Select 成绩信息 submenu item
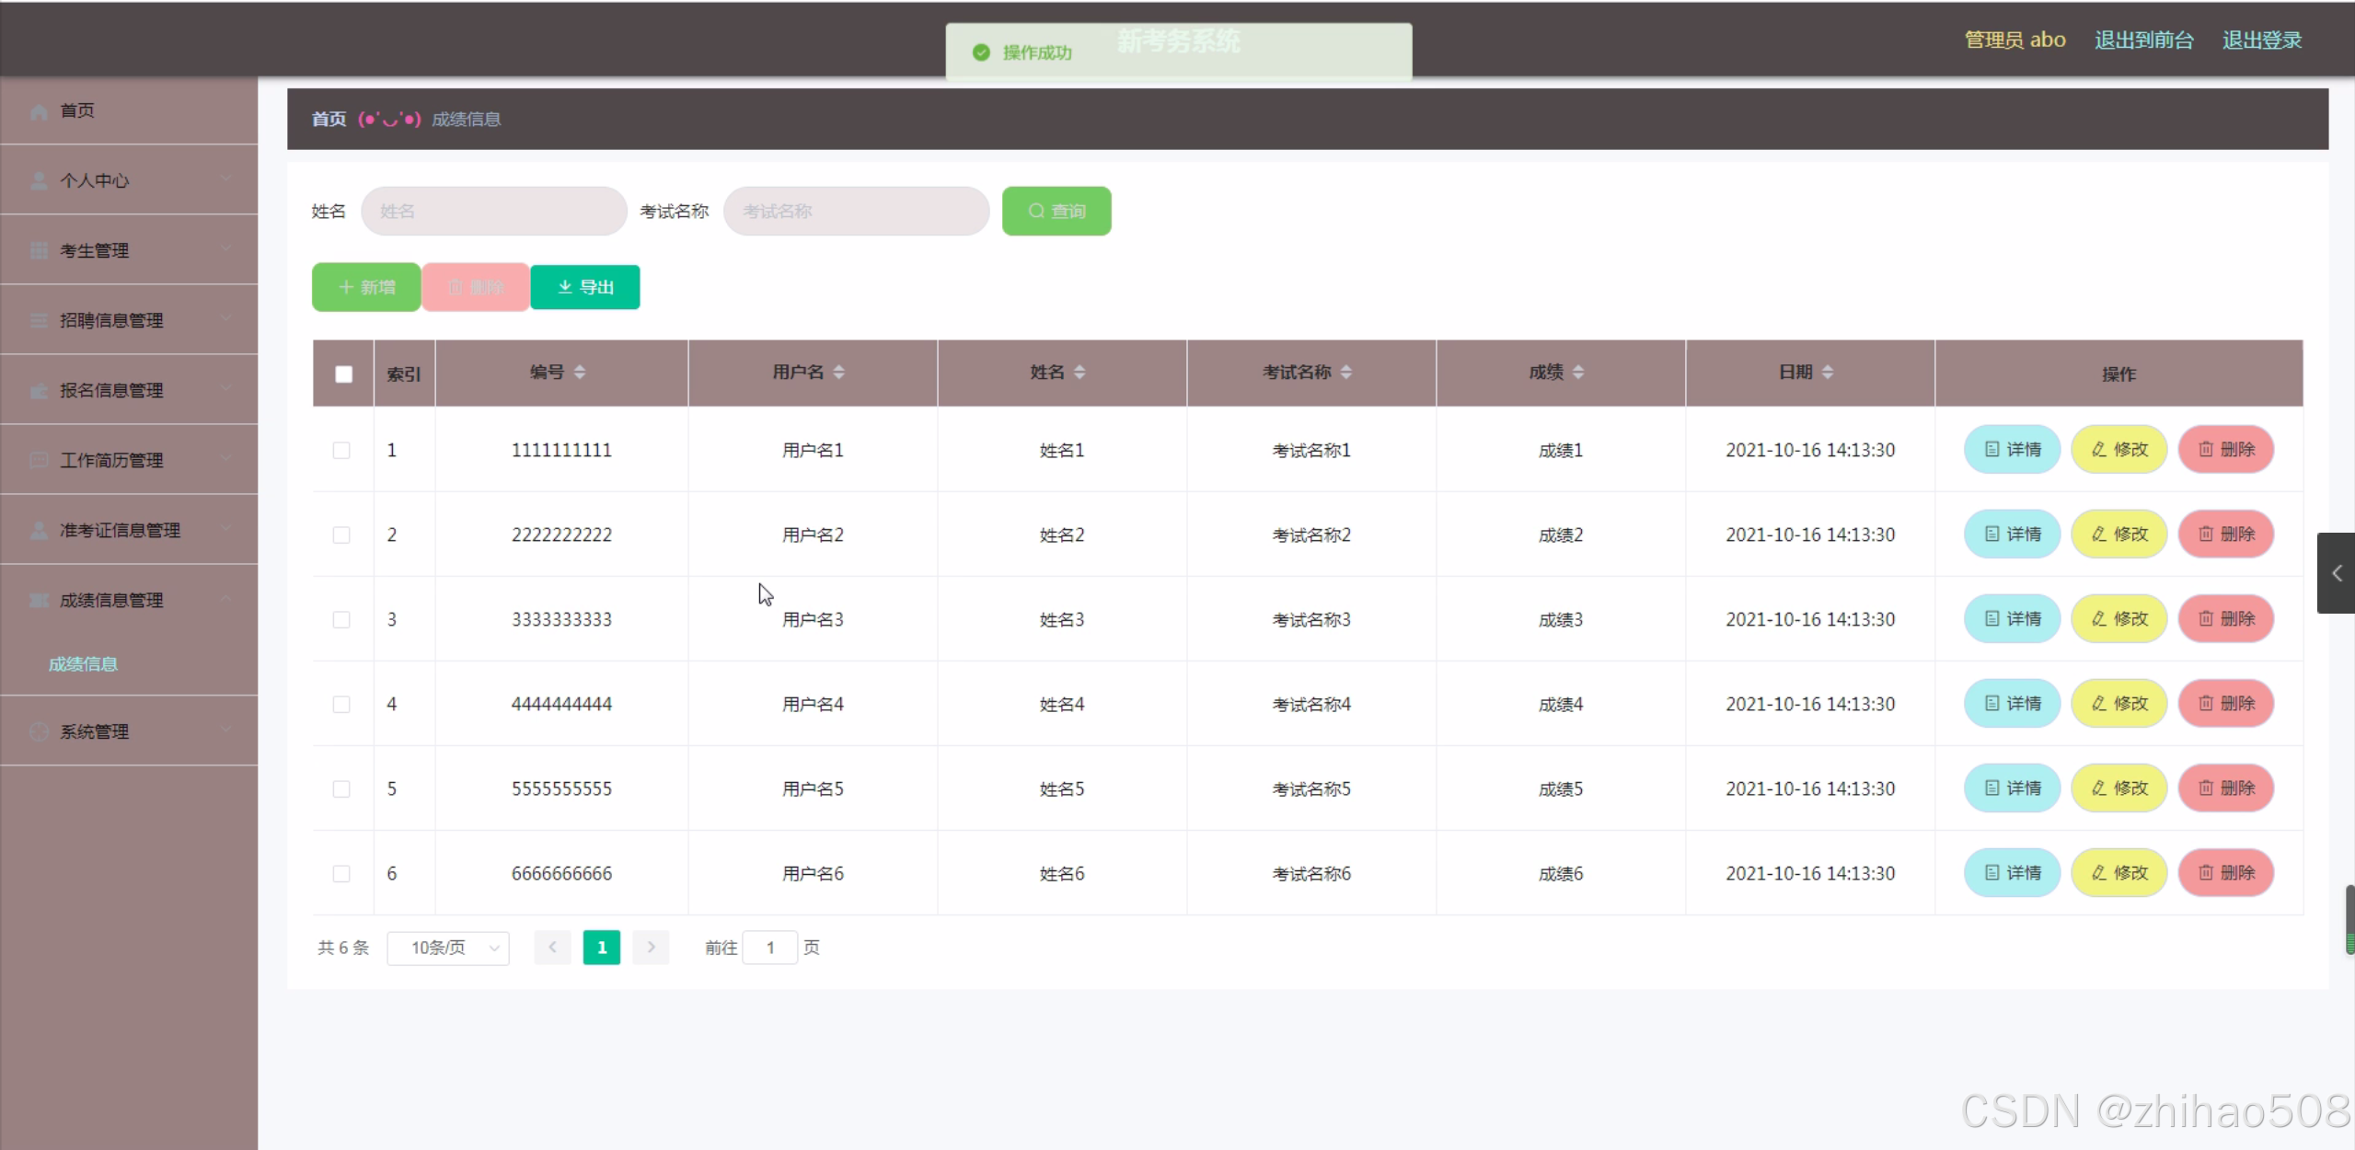This screenshot has height=1150, width=2355. [x=83, y=663]
